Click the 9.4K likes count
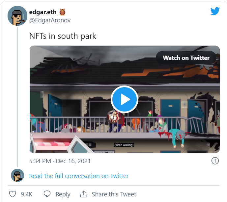This screenshot has width=227, height=202. 26,194
